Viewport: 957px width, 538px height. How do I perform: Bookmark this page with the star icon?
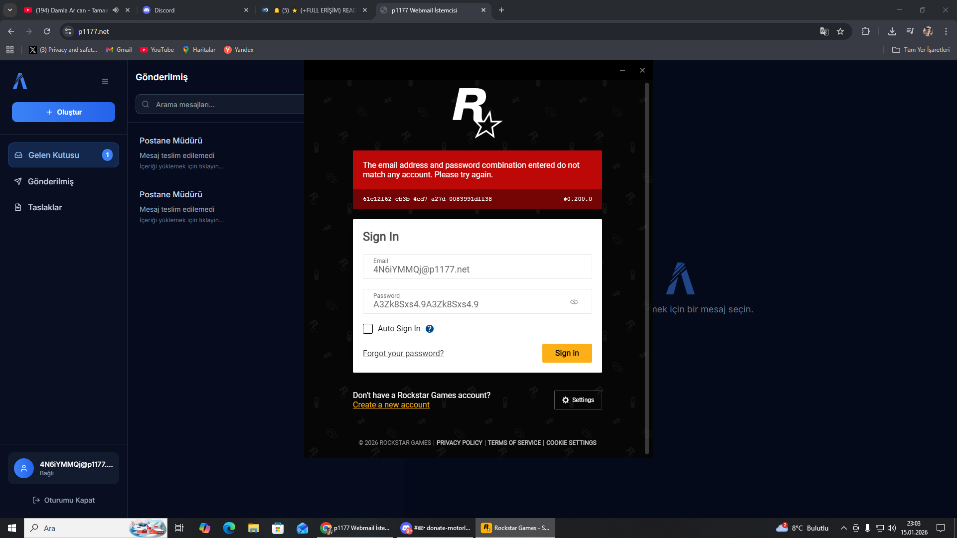[840, 31]
